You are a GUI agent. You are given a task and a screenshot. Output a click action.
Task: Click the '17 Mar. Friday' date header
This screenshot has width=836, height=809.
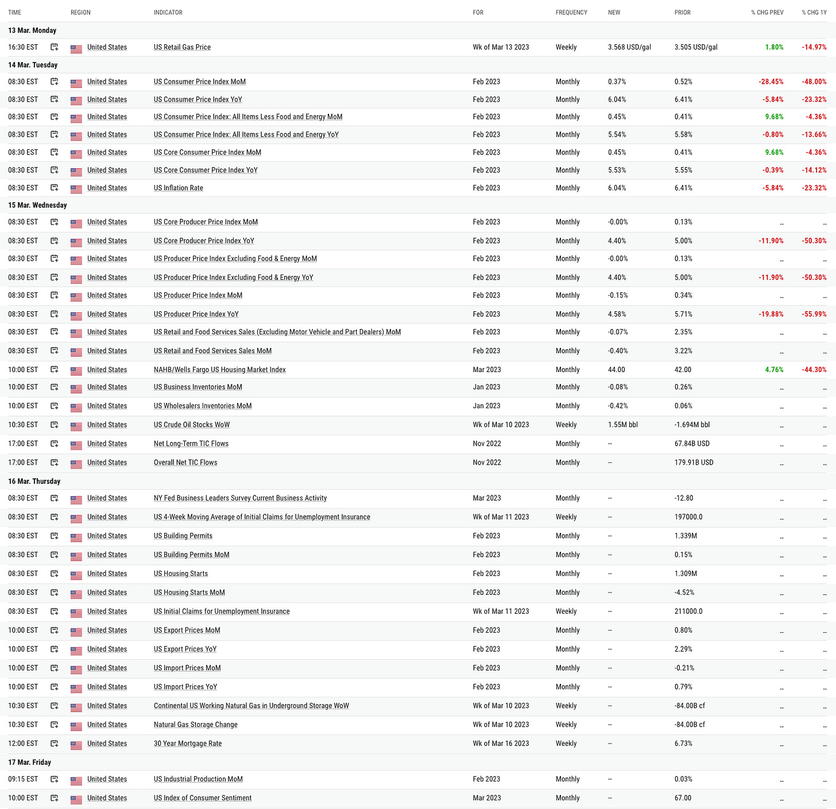pyautogui.click(x=29, y=762)
